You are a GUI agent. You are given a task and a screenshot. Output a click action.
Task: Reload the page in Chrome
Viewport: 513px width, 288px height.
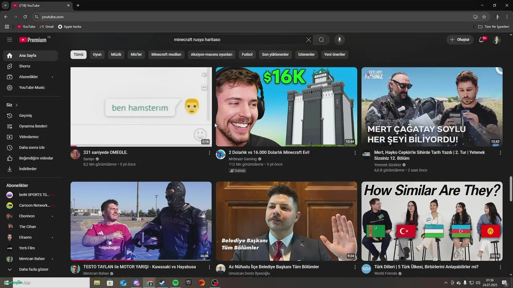tap(25, 17)
